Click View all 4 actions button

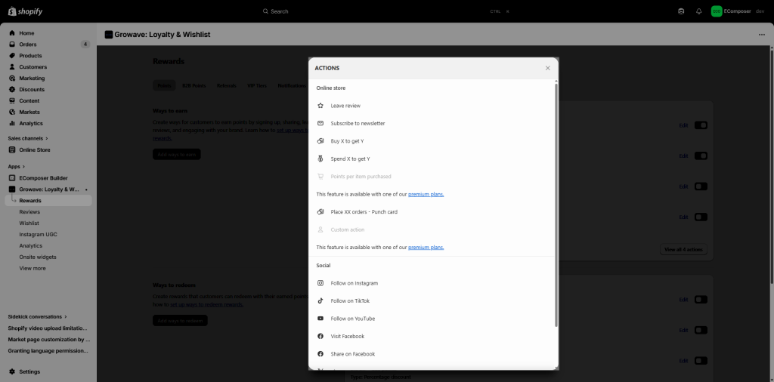tap(683, 249)
